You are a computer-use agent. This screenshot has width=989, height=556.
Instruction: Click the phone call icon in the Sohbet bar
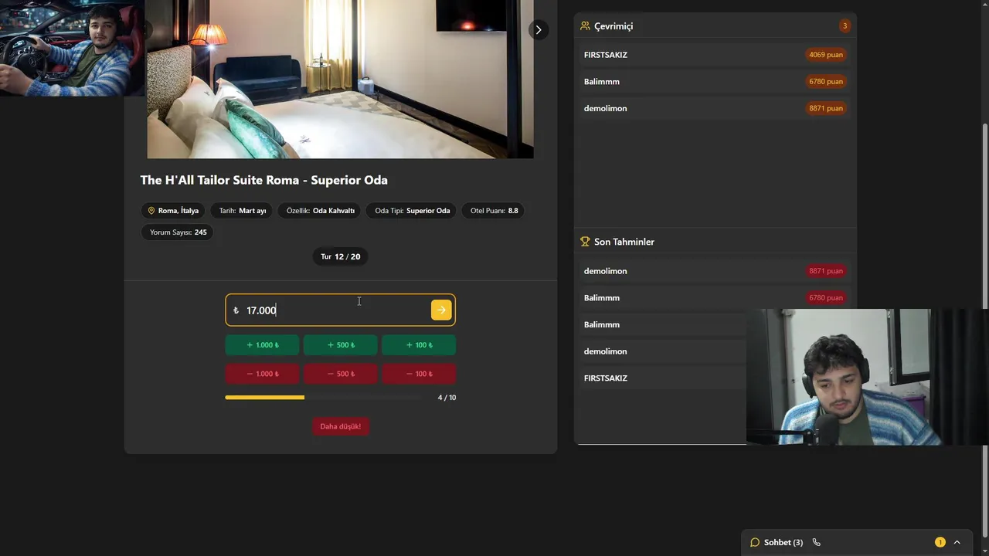816,542
